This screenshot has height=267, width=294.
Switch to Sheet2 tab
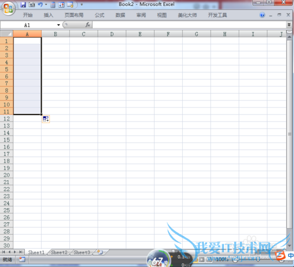(x=59, y=252)
